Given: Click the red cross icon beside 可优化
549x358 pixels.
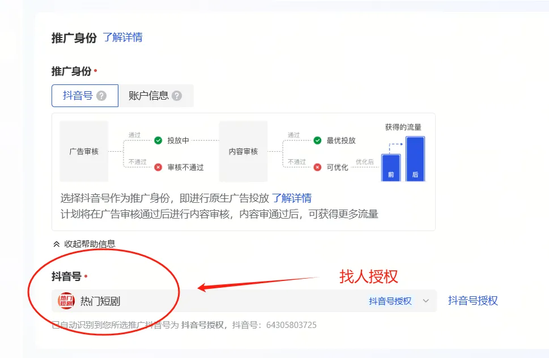Looking at the screenshot, I should [x=318, y=167].
